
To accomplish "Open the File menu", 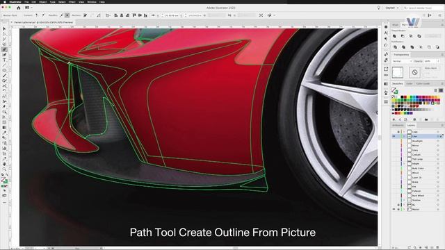I will [x=26, y=1].
